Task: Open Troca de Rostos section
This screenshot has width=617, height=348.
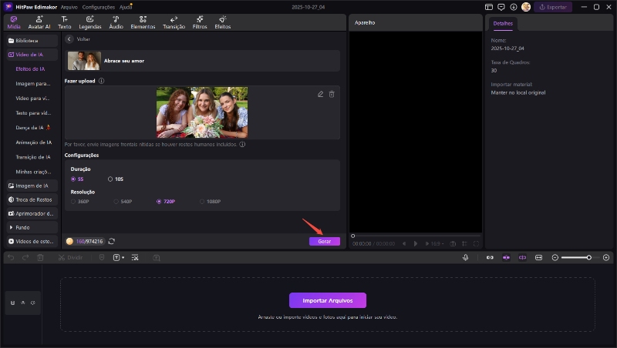Action: pos(32,199)
